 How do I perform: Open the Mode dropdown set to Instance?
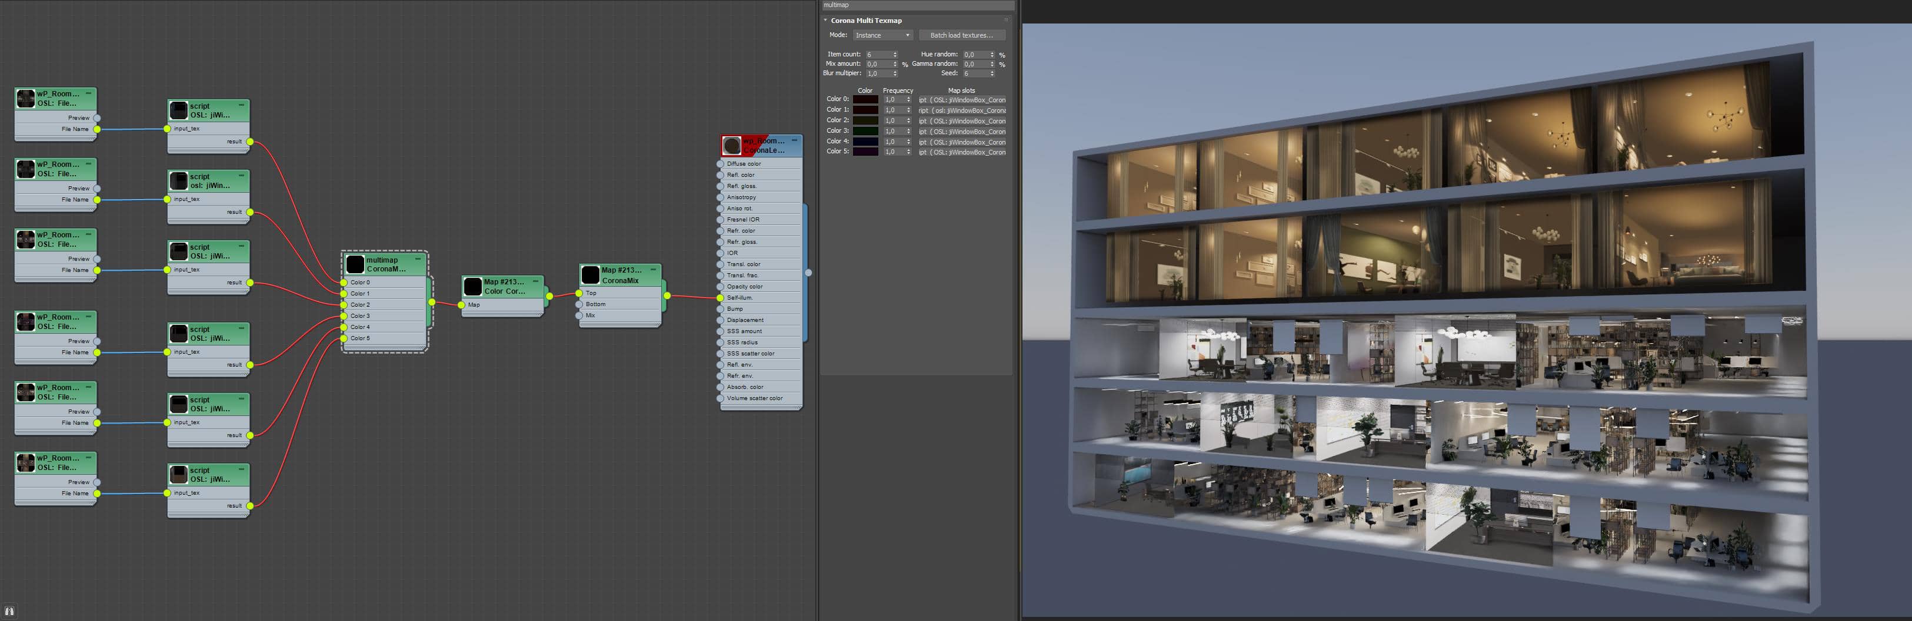tap(882, 36)
